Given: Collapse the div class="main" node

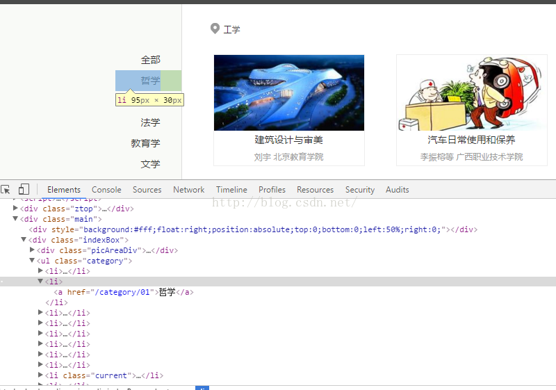Looking at the screenshot, I should (15, 219).
